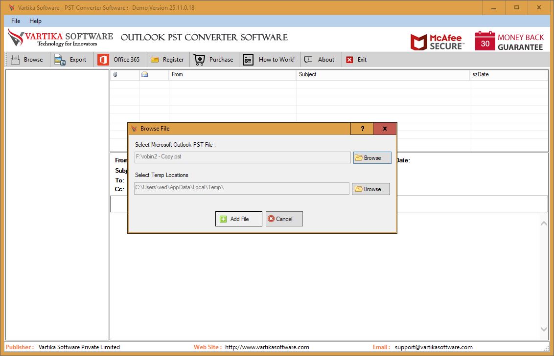This screenshot has width=554, height=356.
Task: Maximize the PST Converter window
Action: 516,8
